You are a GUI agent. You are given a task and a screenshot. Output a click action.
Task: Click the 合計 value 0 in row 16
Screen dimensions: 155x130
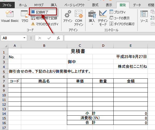[130, 123]
